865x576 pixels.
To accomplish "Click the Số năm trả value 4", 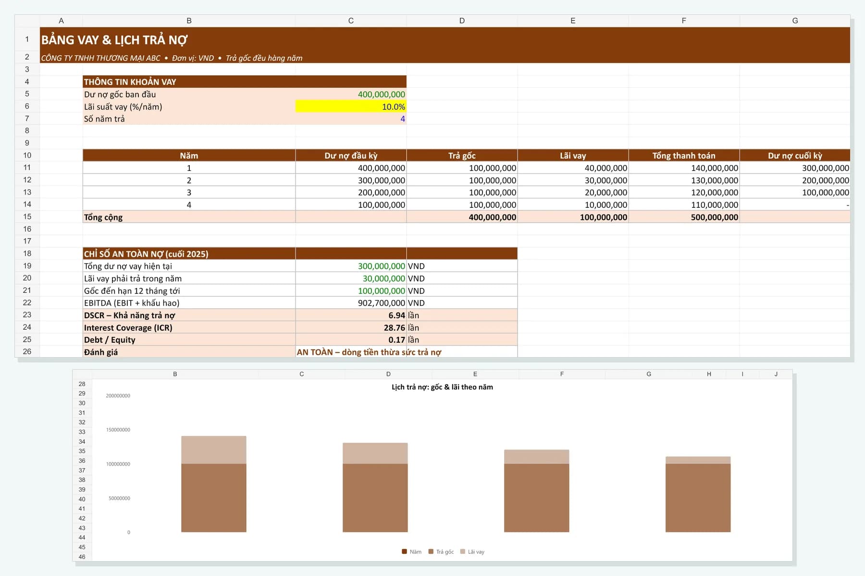I will click(x=351, y=119).
